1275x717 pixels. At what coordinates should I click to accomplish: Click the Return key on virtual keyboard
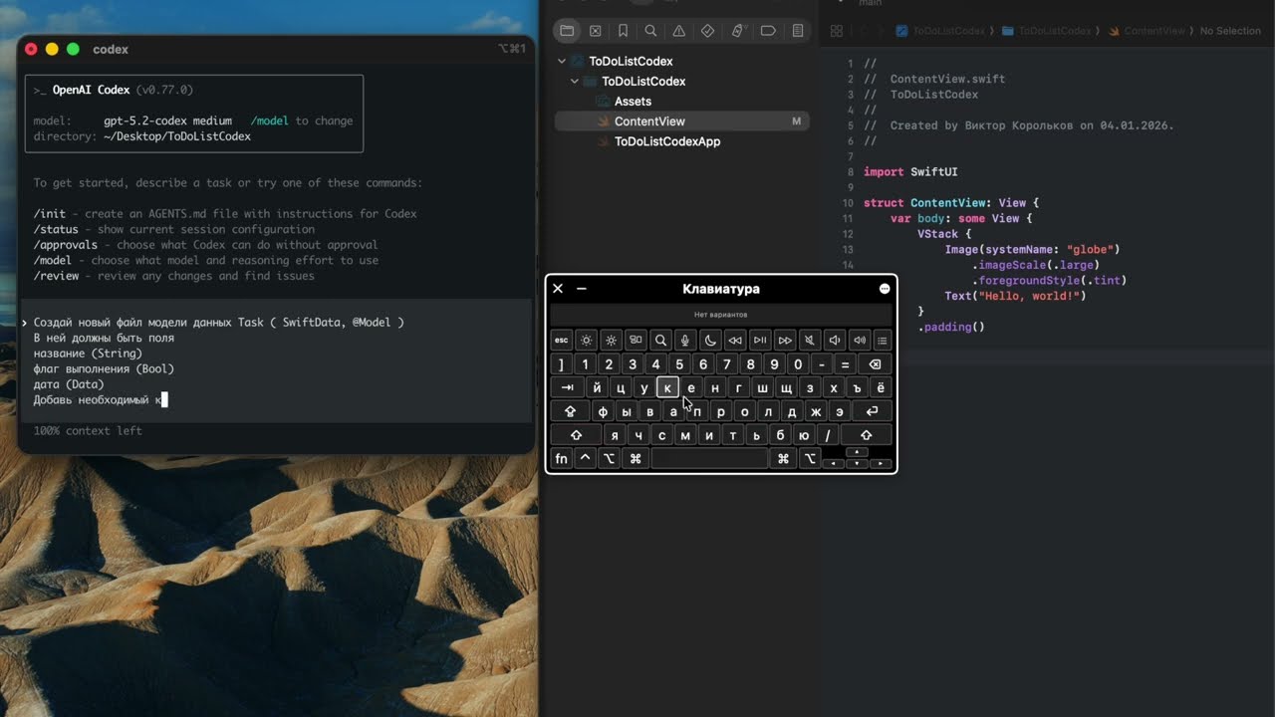(x=873, y=411)
